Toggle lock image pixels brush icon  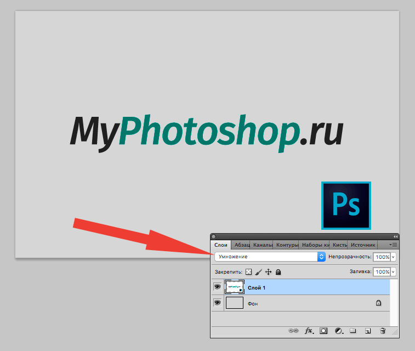258,271
